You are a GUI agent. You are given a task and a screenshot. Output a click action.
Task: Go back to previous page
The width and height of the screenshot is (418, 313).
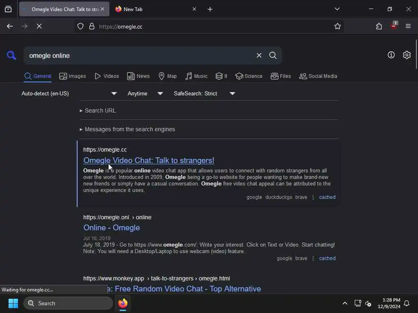(x=10, y=26)
